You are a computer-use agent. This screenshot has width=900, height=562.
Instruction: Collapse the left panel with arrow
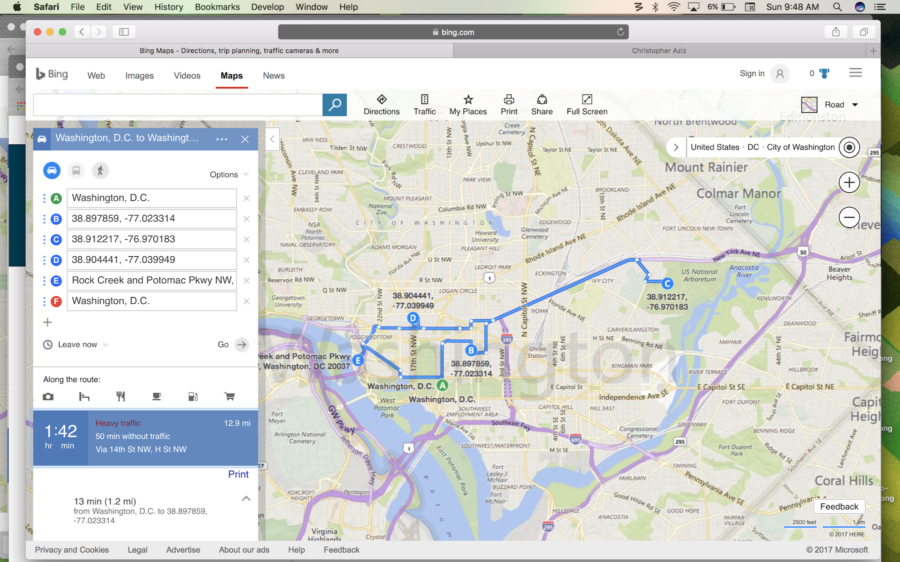(x=272, y=139)
